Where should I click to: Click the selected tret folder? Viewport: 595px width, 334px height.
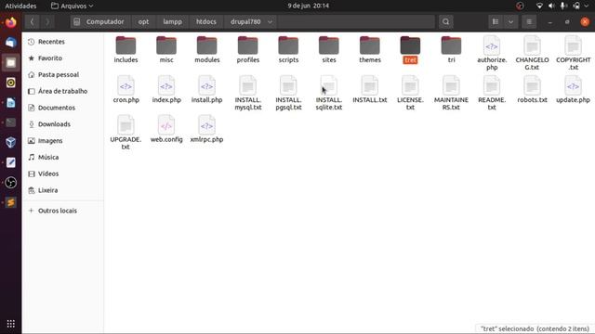(410, 49)
